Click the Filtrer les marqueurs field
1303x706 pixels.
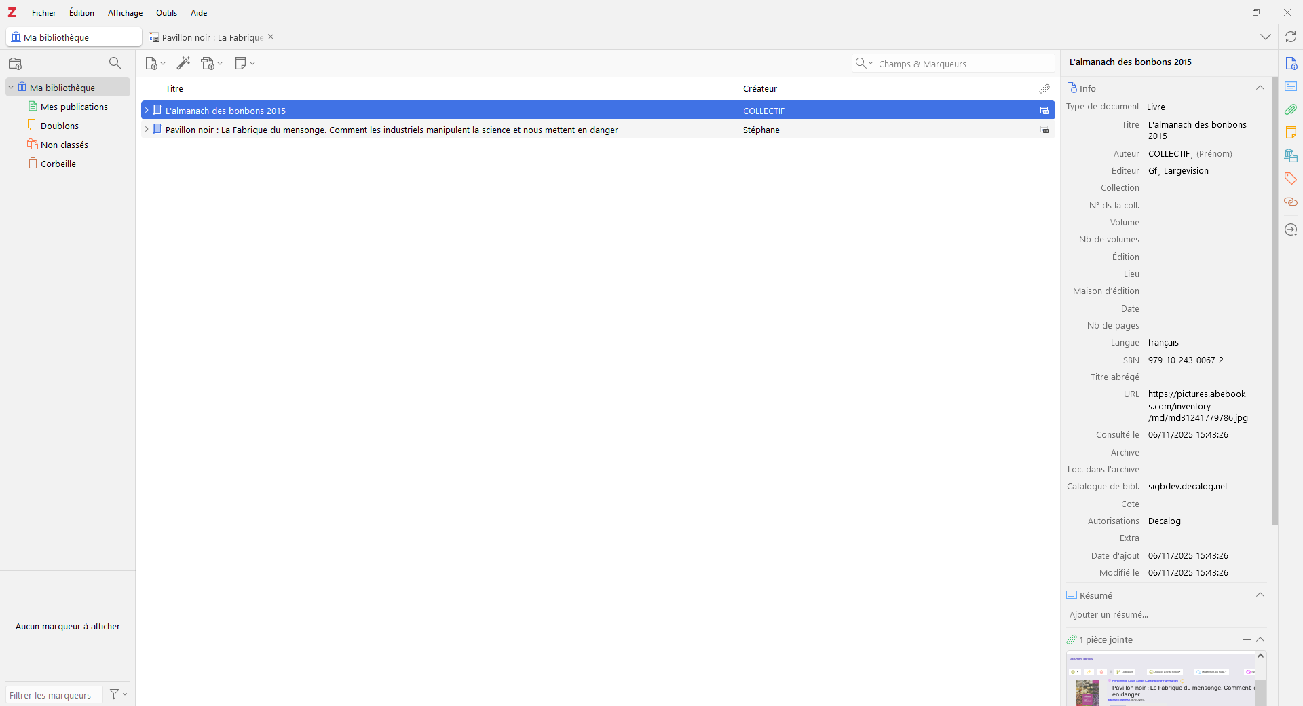pos(53,694)
